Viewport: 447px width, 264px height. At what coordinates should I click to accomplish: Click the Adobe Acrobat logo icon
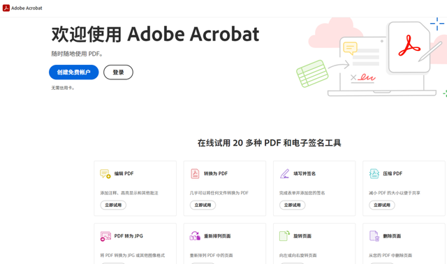[6, 8]
